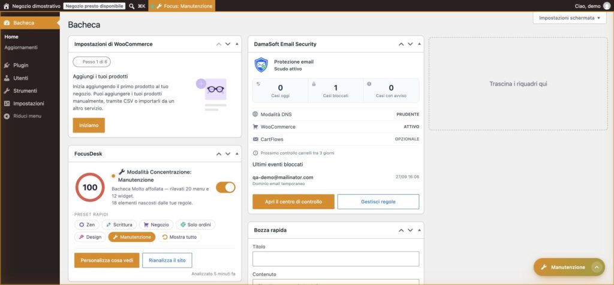Image resolution: width=614 pixels, height=285 pixels.
Task: Select the Design preset
Action: pyautogui.click(x=90, y=237)
